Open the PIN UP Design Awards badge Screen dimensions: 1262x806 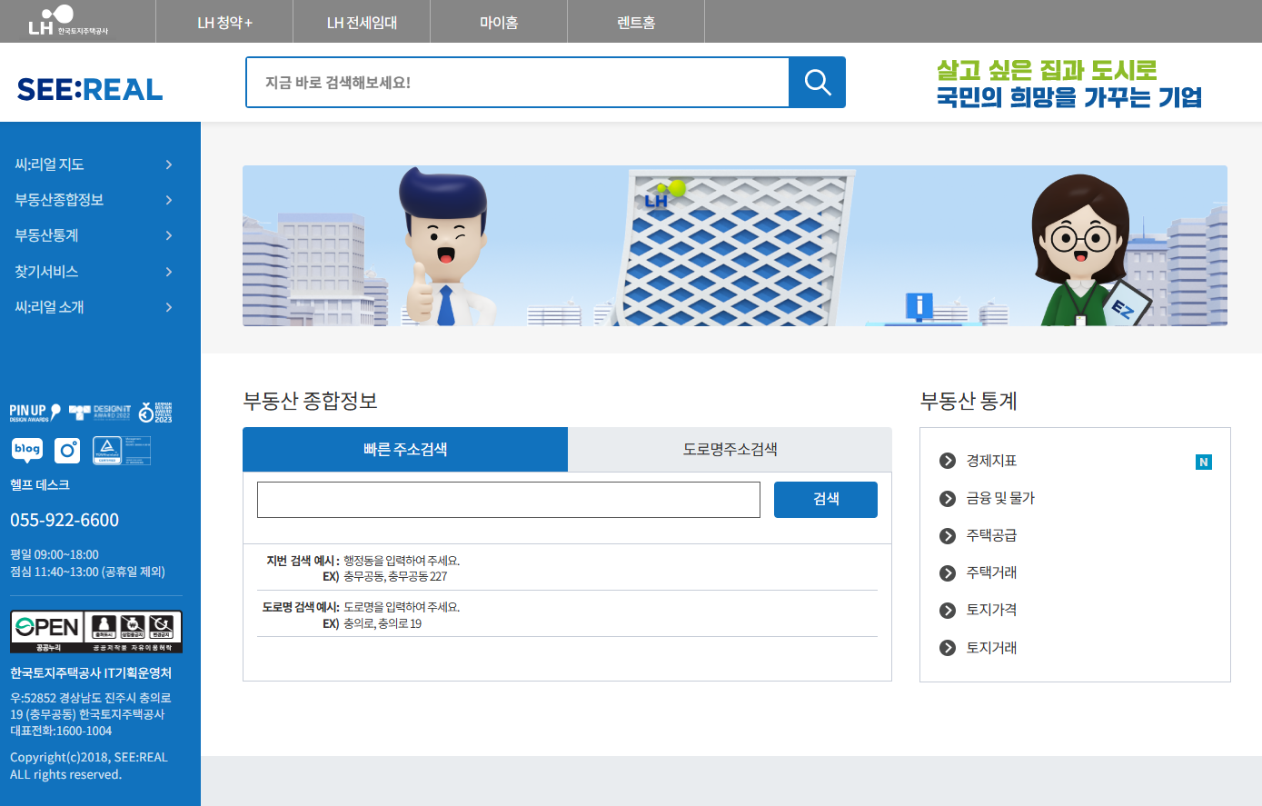[x=35, y=413]
